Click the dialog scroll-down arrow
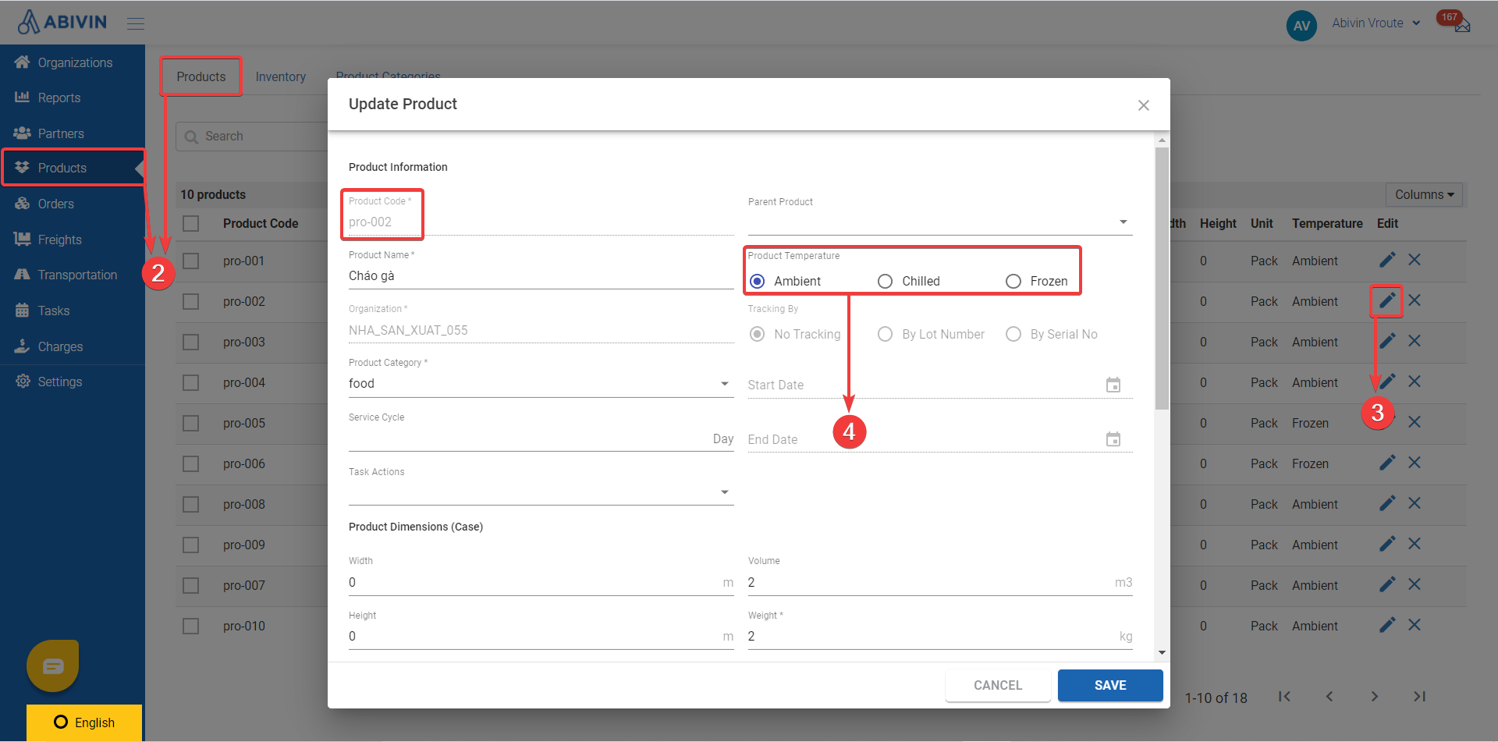 point(1163,652)
